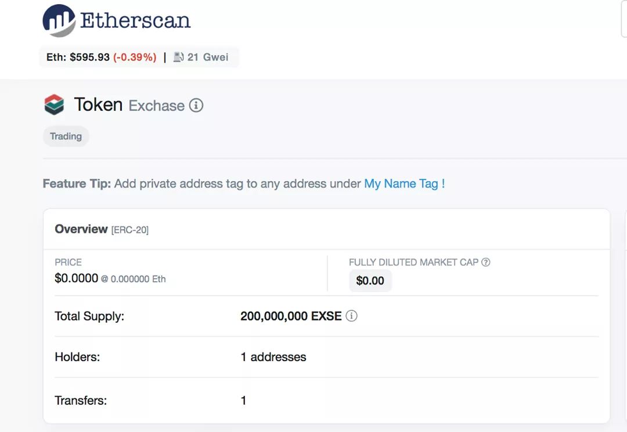This screenshot has width=627, height=432.
Task: Click the Etherscan wordmark text
Action: point(135,21)
